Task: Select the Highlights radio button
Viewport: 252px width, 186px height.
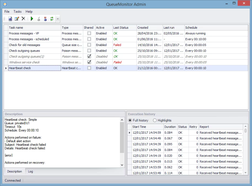Action: (155, 120)
